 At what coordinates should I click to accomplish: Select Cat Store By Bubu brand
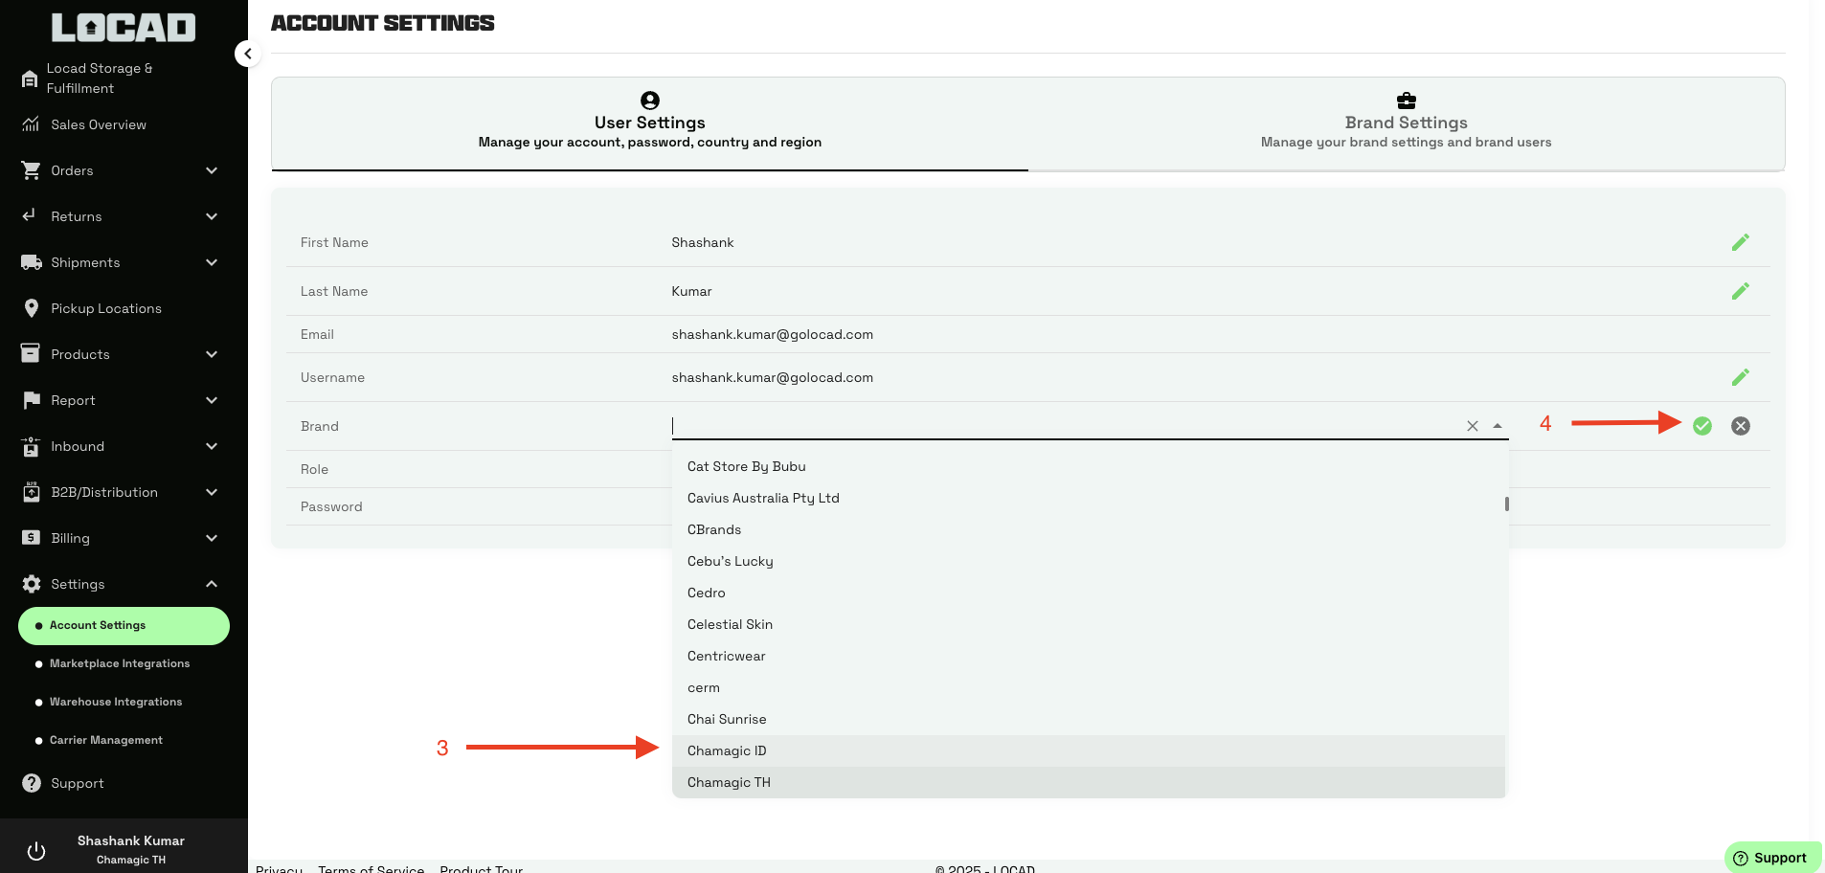pos(1089,466)
